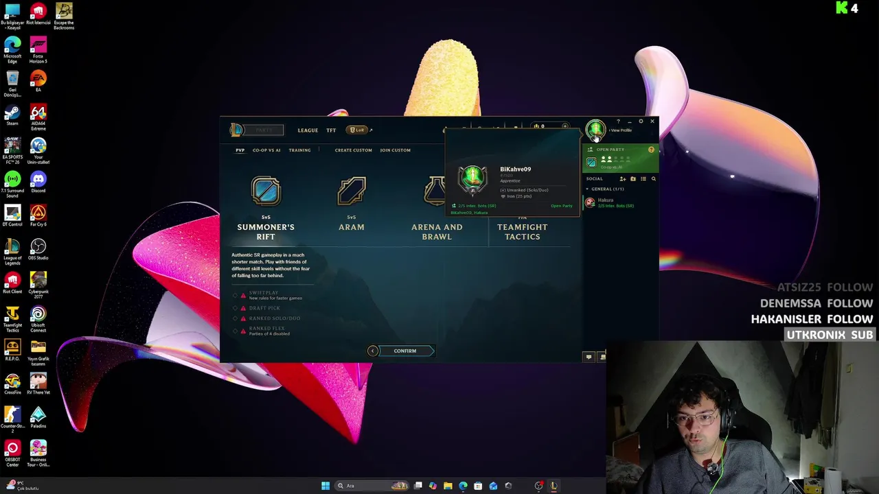The width and height of the screenshot is (879, 494).
Task: Switch to the Training tab
Action: pos(299,150)
